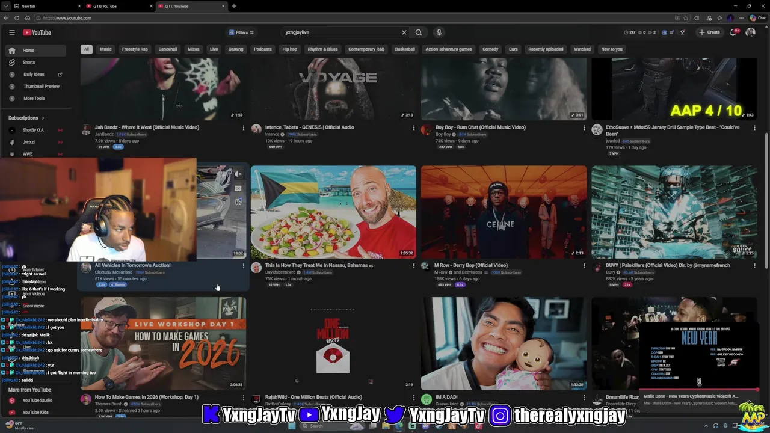Click the YouTube logo
770x433 pixels.
pos(37,32)
